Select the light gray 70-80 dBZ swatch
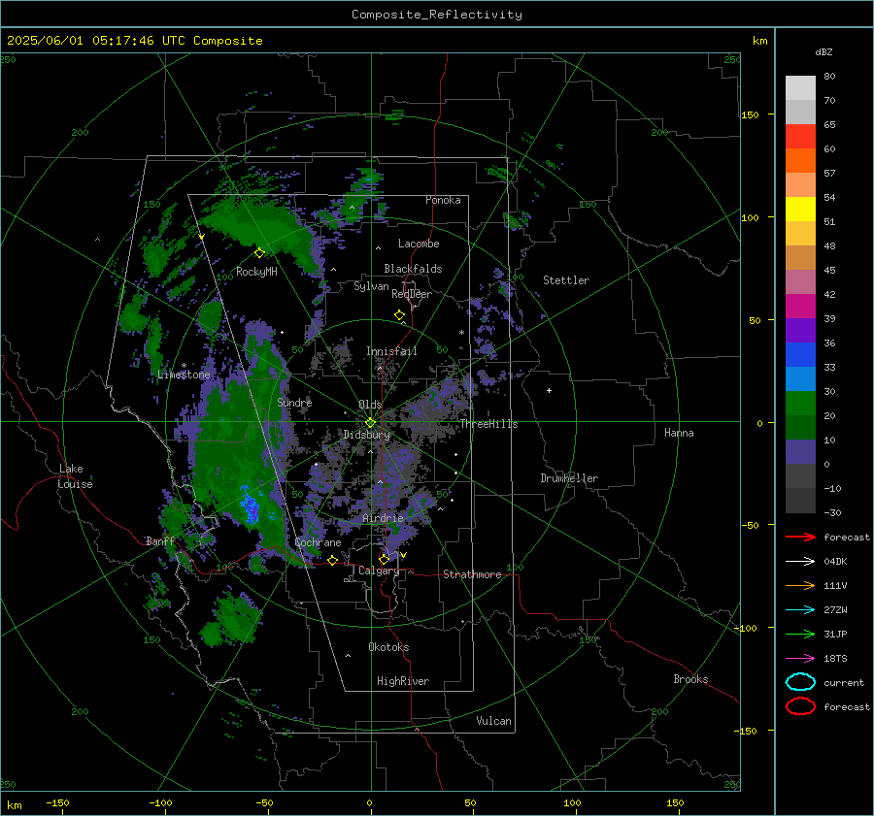This screenshot has width=874, height=816. (800, 88)
